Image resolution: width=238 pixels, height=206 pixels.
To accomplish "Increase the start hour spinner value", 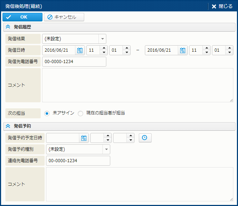I will pyautogui.click(x=103, y=48).
